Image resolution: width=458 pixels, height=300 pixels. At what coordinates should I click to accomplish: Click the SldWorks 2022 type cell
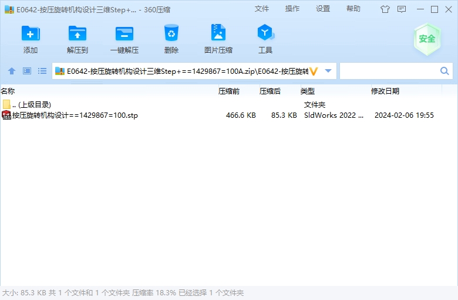coord(334,115)
